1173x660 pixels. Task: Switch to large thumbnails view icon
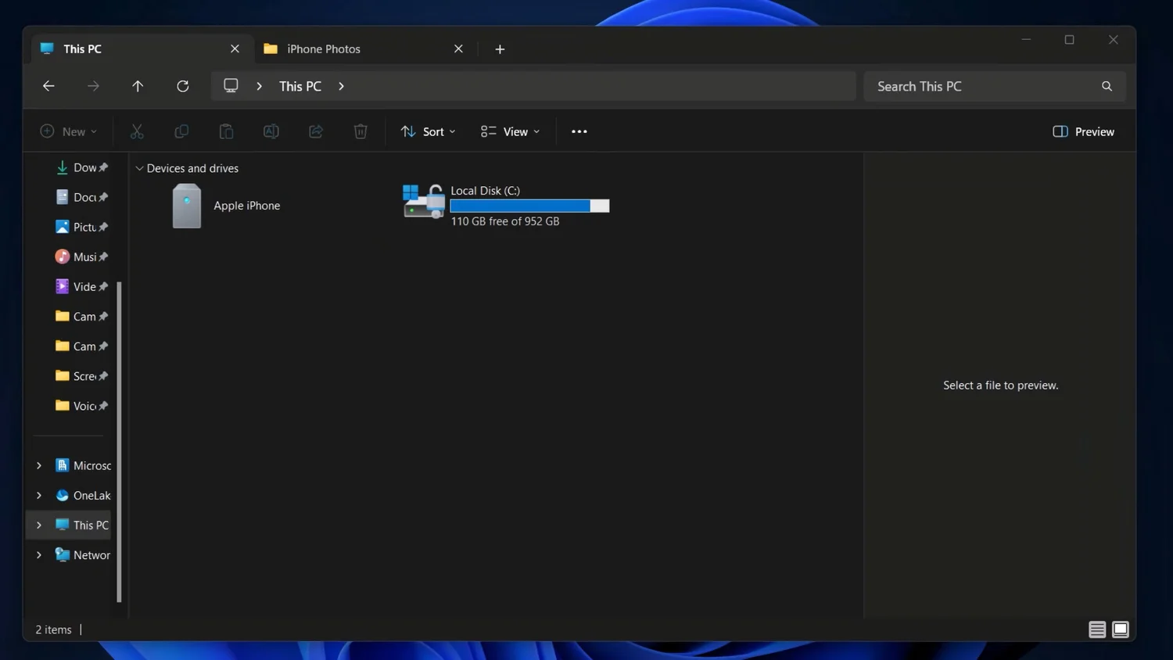pyautogui.click(x=1121, y=630)
